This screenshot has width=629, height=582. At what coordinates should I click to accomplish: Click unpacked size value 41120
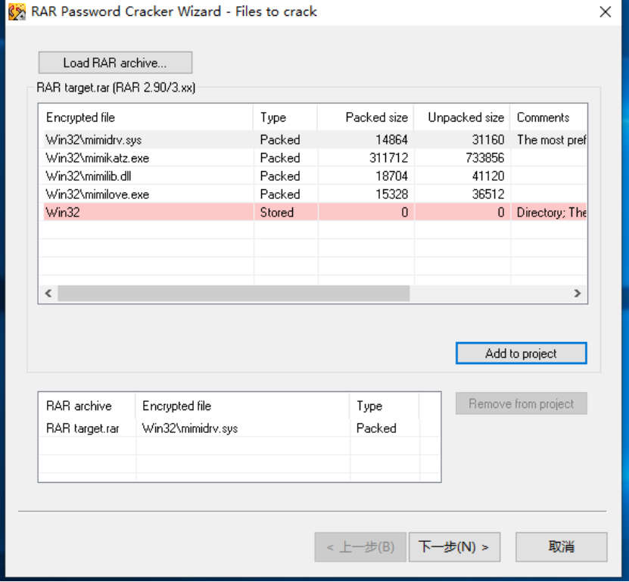[x=487, y=176]
